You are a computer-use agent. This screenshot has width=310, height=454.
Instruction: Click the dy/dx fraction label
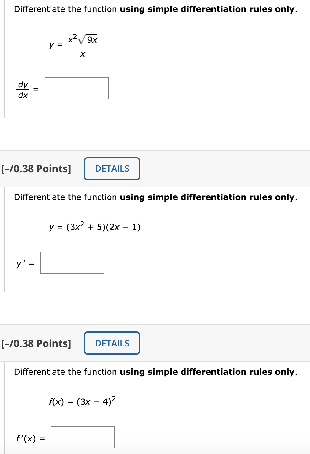tap(23, 89)
